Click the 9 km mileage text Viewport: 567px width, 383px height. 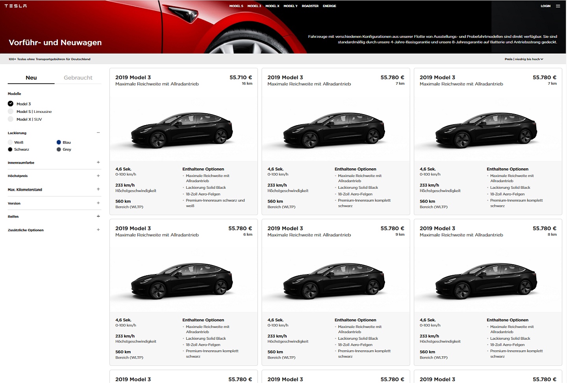(x=400, y=234)
